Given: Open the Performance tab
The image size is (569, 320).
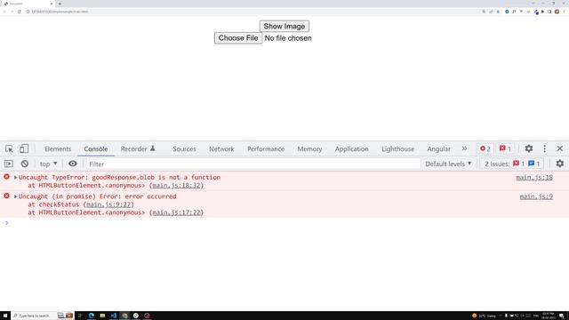Looking at the screenshot, I should click(x=266, y=148).
